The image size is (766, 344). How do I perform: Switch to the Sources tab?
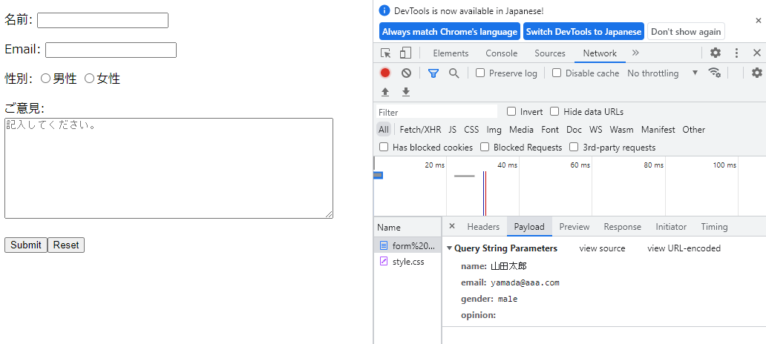549,53
